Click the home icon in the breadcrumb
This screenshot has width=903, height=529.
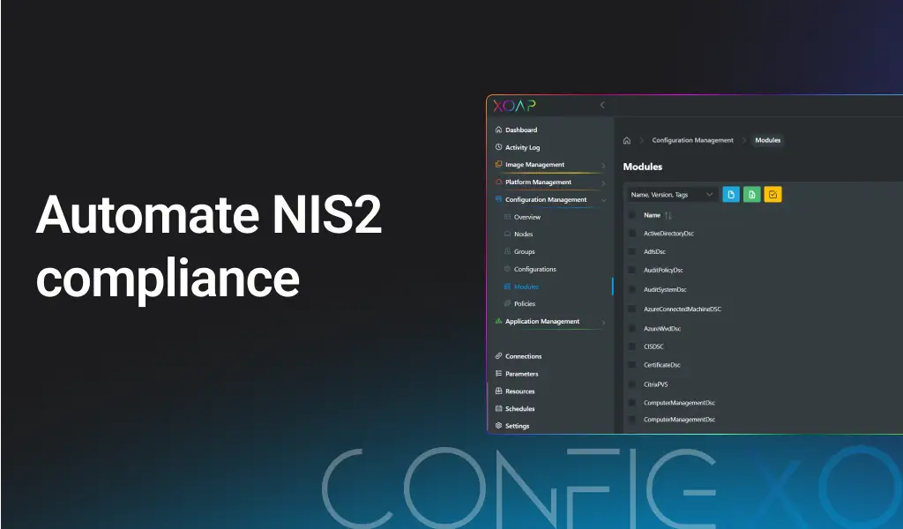click(626, 140)
